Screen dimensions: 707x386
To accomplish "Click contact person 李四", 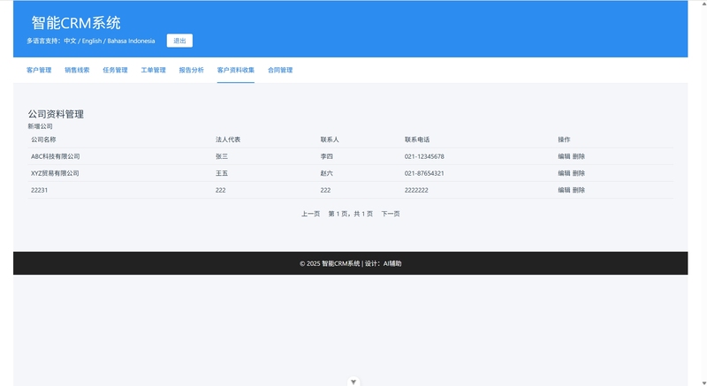I will point(326,156).
